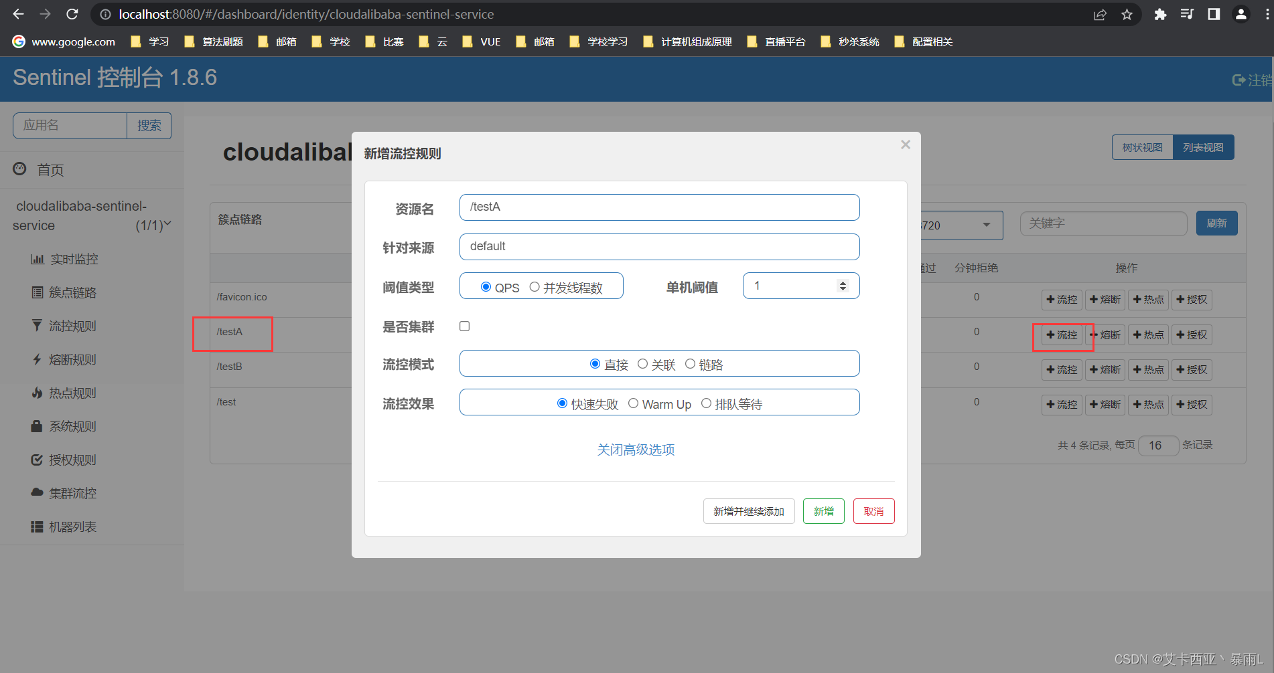
Task: Click the green 新增 button
Action: pos(824,511)
